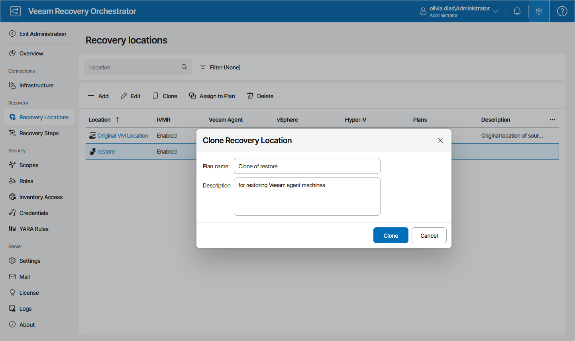
Task: Open Roles under Security
Action: pos(26,181)
